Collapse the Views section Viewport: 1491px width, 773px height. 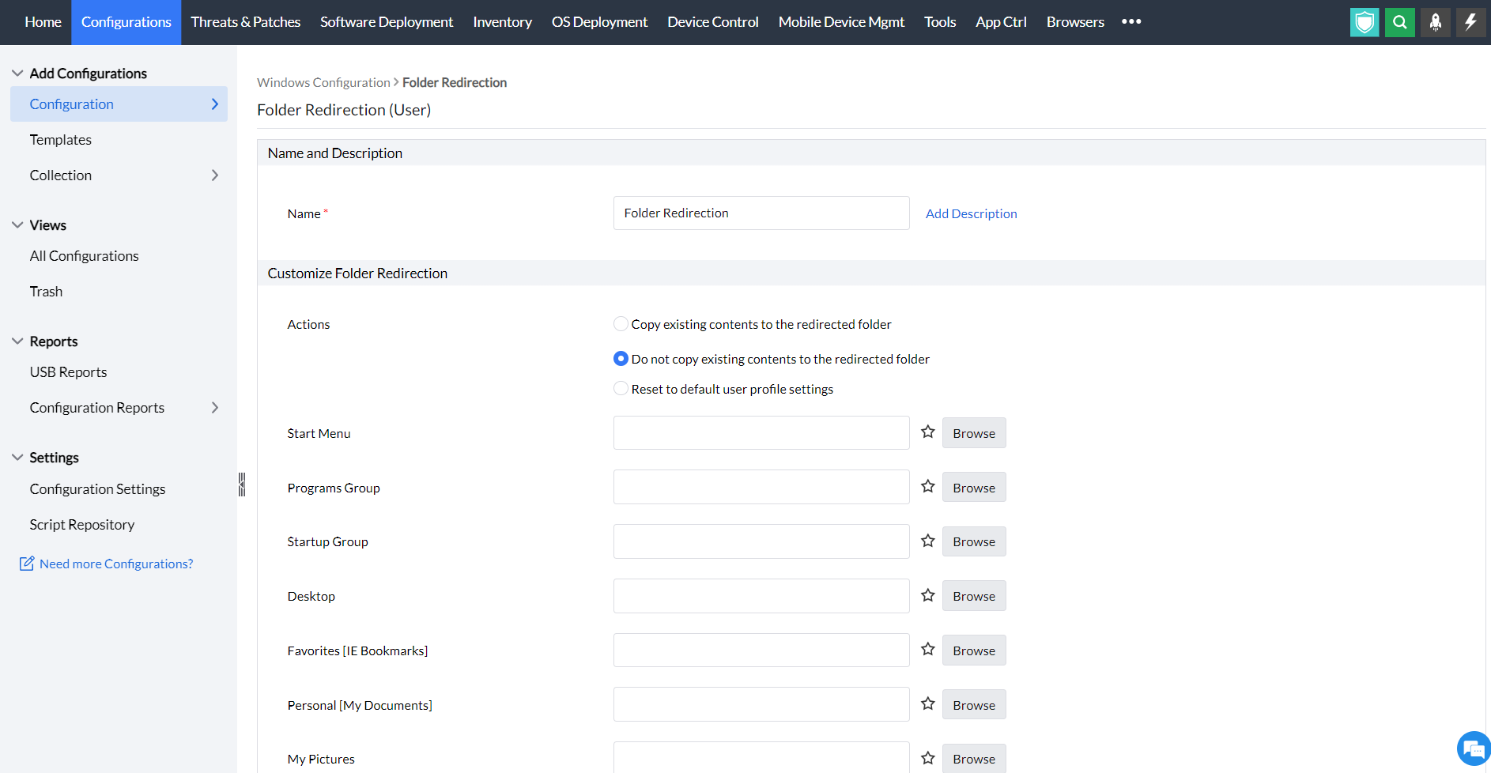17,224
